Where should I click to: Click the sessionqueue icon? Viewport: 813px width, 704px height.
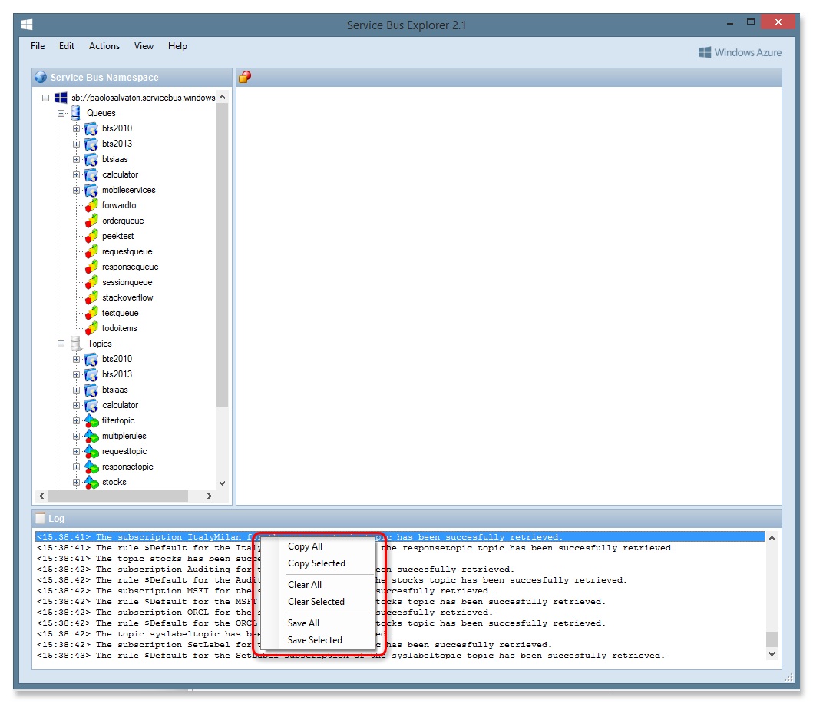click(91, 282)
